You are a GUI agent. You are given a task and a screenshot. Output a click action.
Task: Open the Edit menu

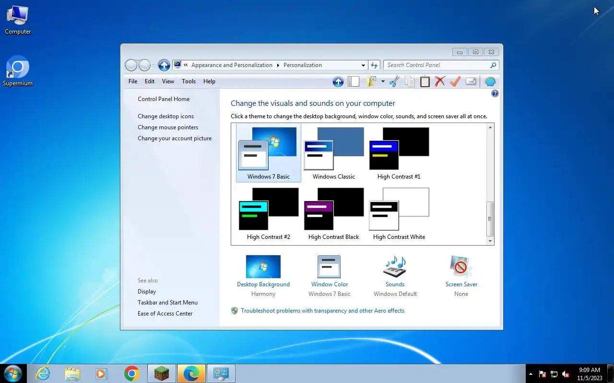[x=150, y=81]
